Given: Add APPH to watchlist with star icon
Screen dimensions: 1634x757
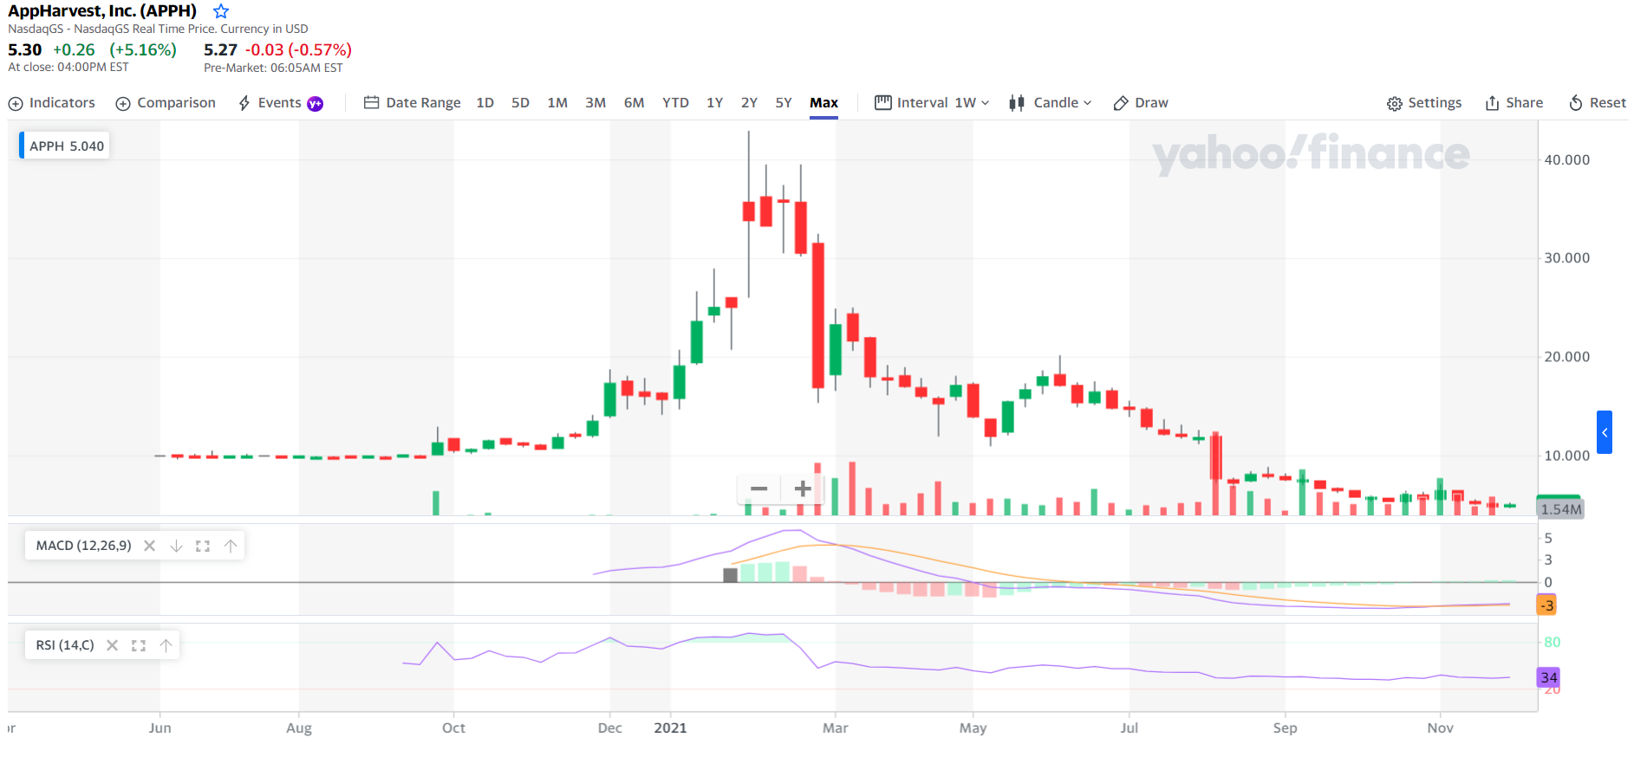Looking at the screenshot, I should [x=221, y=11].
